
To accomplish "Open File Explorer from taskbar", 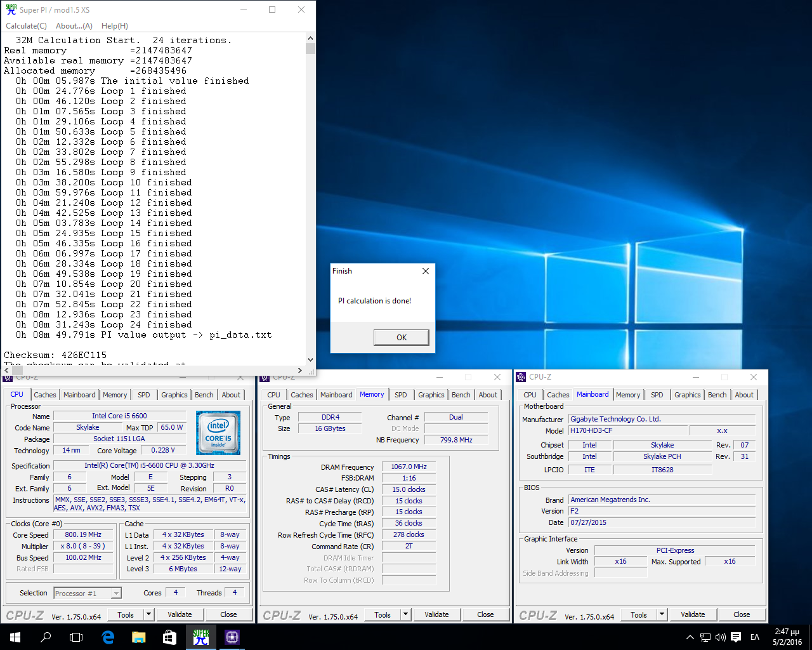I will click(x=139, y=637).
